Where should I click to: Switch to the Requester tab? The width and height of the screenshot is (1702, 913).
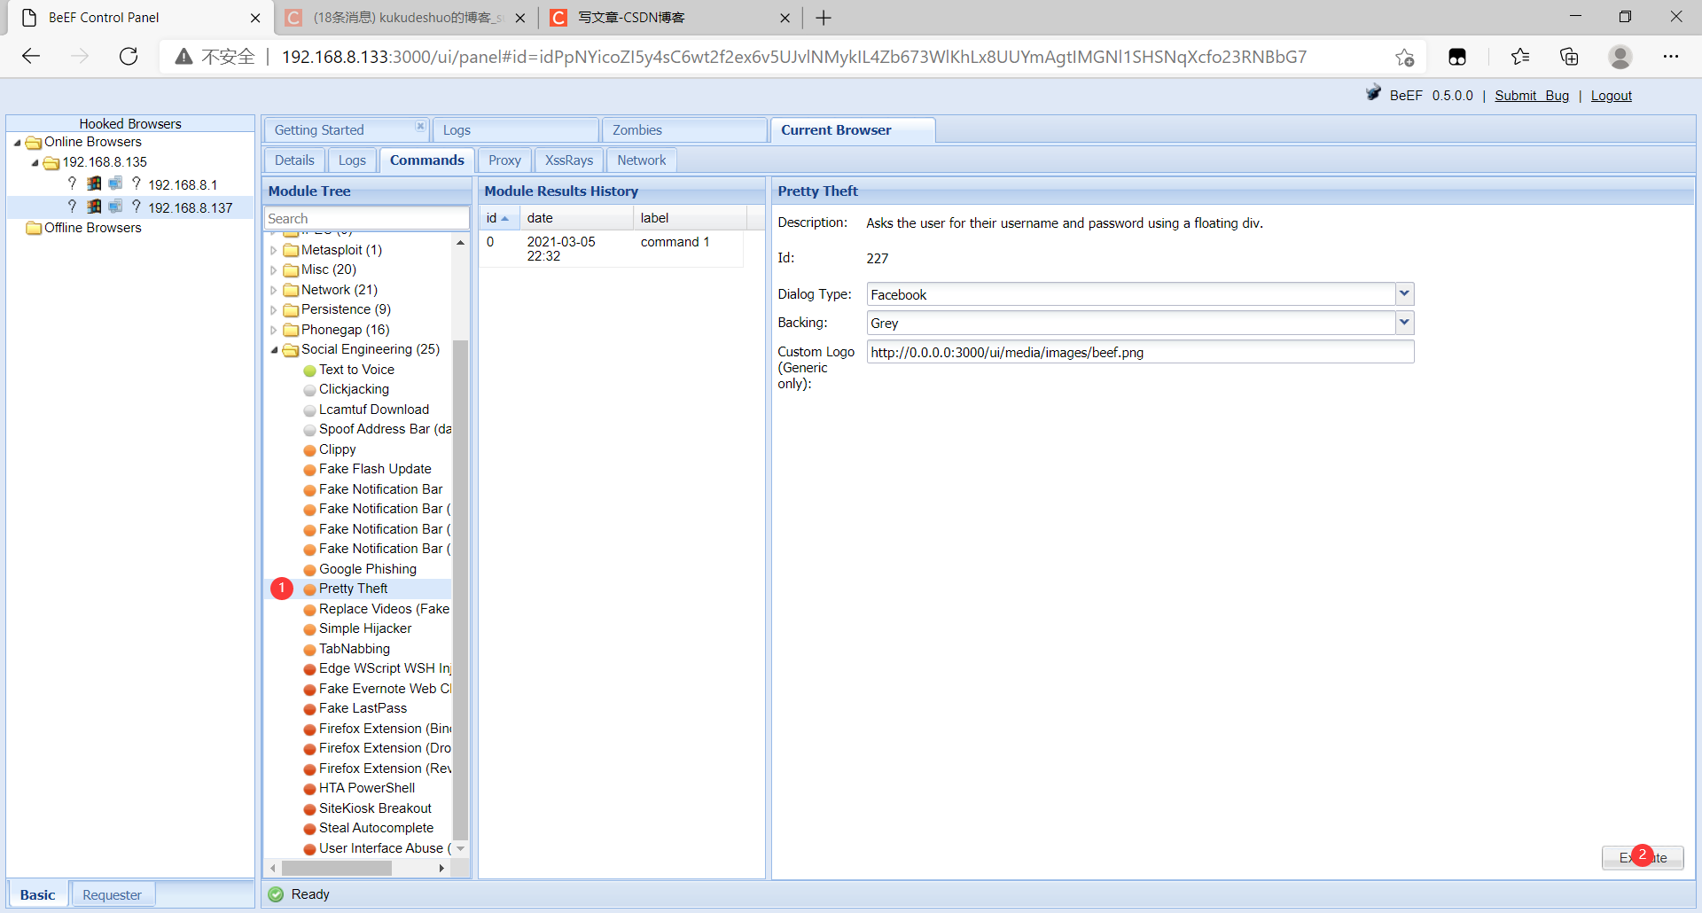point(112,894)
